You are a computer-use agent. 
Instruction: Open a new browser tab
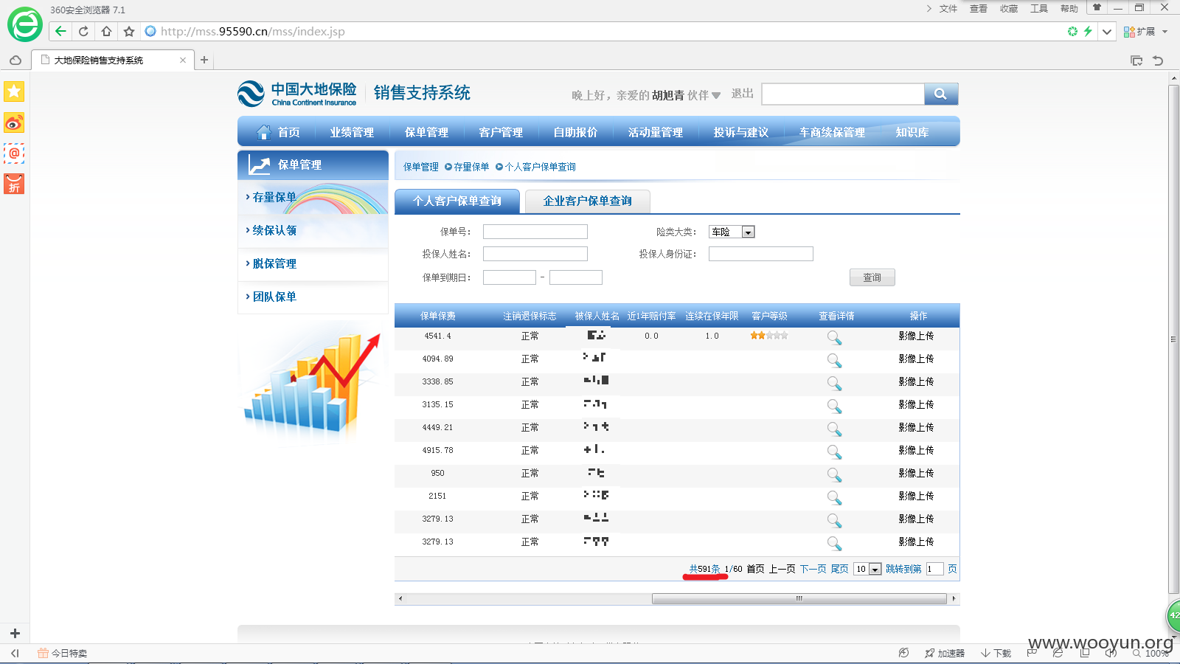click(204, 60)
